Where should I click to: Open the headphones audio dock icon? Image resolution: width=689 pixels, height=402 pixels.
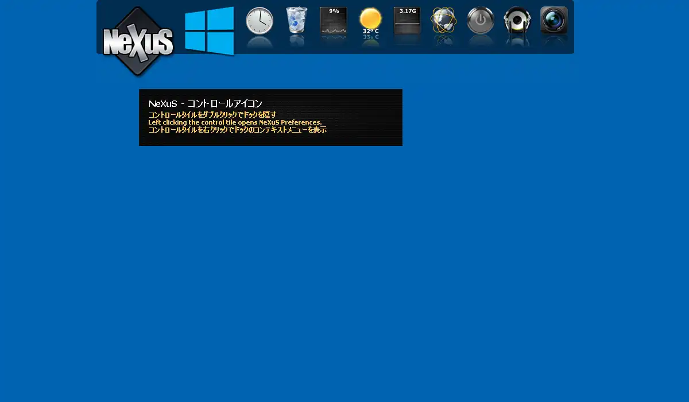pos(517,21)
